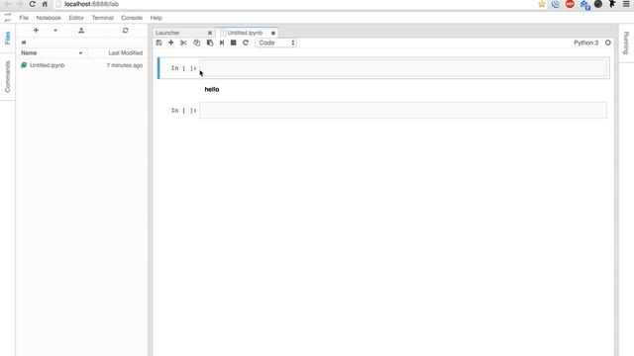Click the JupyterLab logo
Viewport: 634px width, 356px height.
tap(8, 18)
